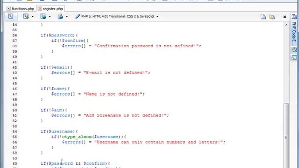Click the pencil document type icon
Screen dimensions: 299x168
77,16
